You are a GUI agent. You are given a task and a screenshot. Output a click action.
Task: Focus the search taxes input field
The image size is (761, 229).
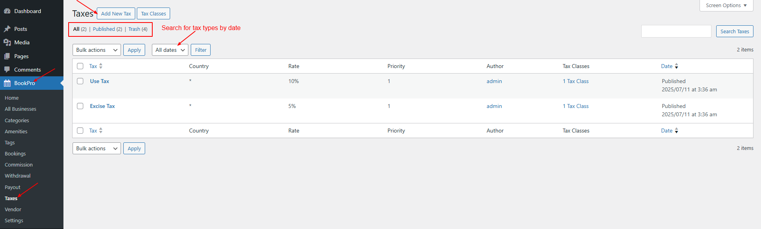pyautogui.click(x=676, y=31)
